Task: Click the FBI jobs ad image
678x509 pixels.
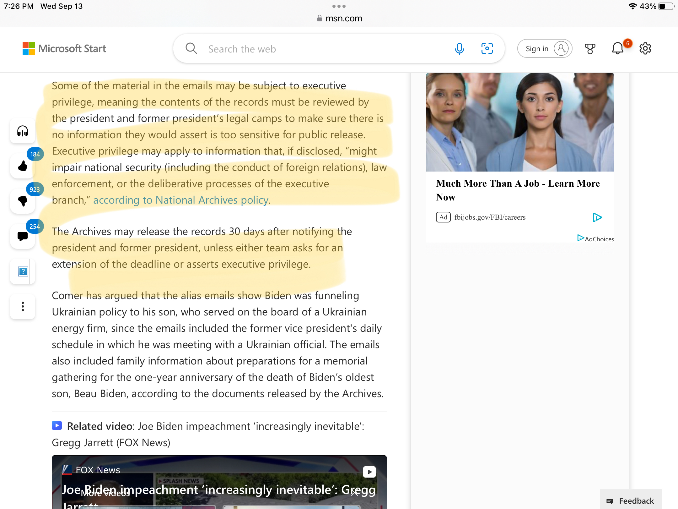Action: [520, 122]
